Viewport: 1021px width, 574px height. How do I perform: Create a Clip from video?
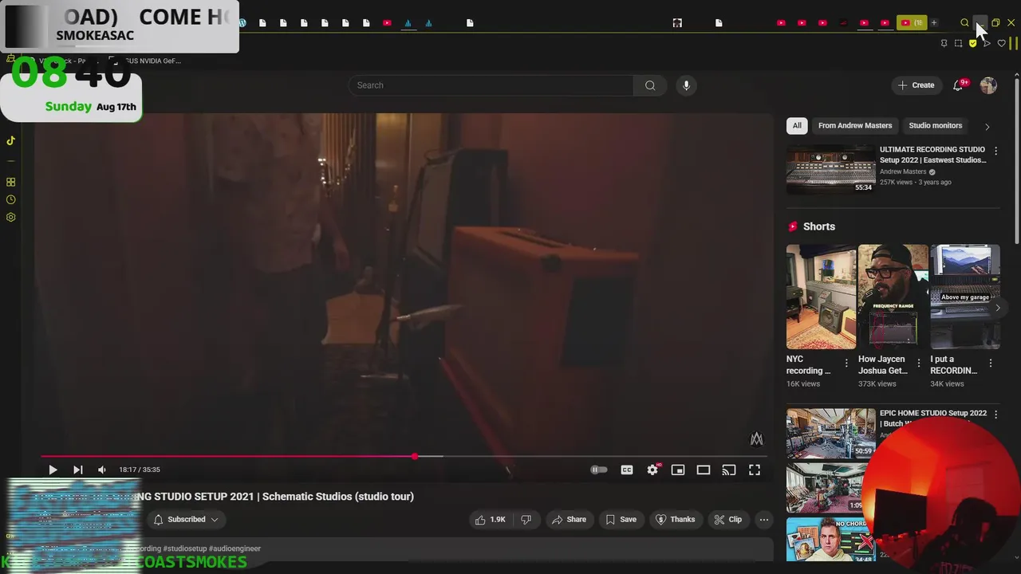[727, 519]
